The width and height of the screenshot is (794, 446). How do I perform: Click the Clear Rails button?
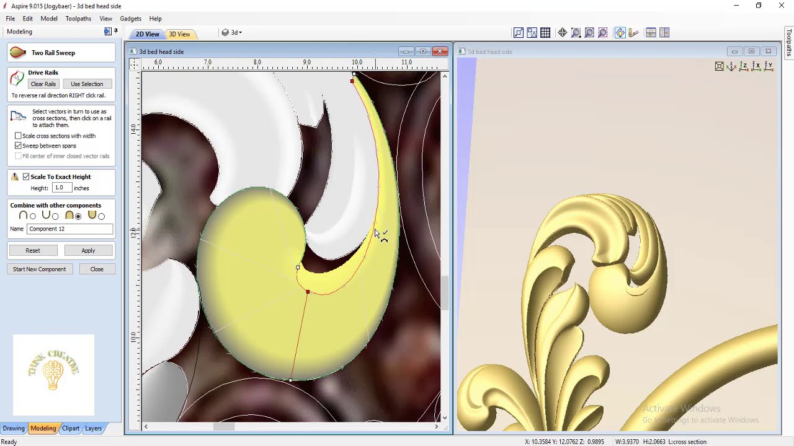[43, 84]
